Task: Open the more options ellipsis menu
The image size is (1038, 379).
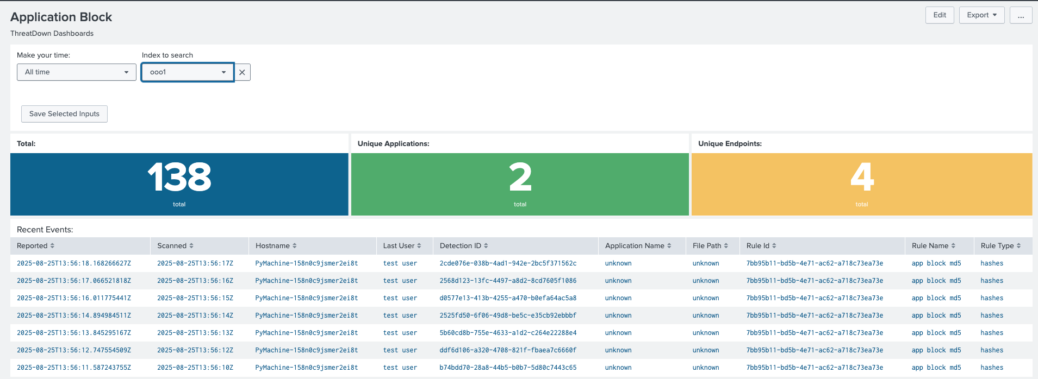Action: click(x=1021, y=15)
